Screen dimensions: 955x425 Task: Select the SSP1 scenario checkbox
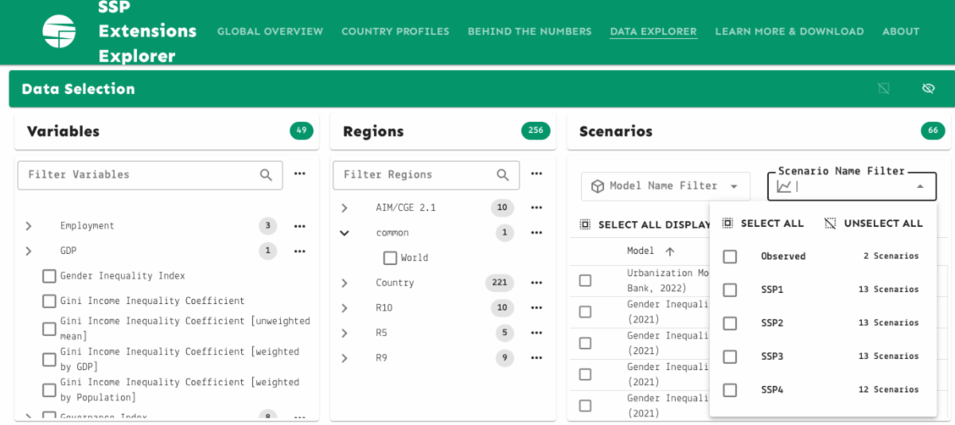[x=730, y=290]
